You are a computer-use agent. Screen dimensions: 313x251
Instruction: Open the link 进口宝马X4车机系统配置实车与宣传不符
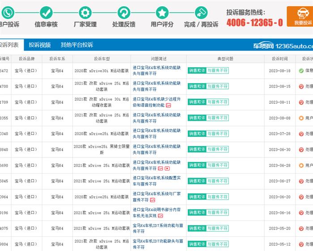[x=156, y=181]
